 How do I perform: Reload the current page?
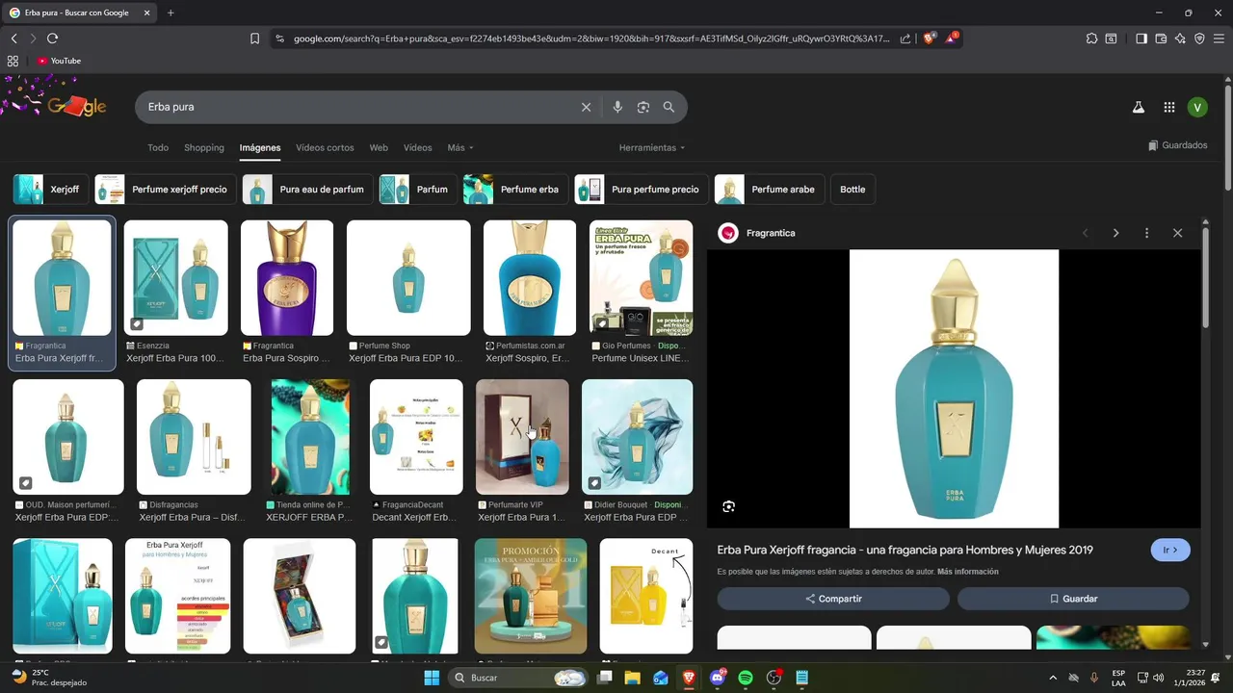tap(52, 38)
